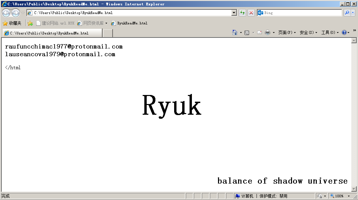Open the 安全(S) menu

(308, 32)
